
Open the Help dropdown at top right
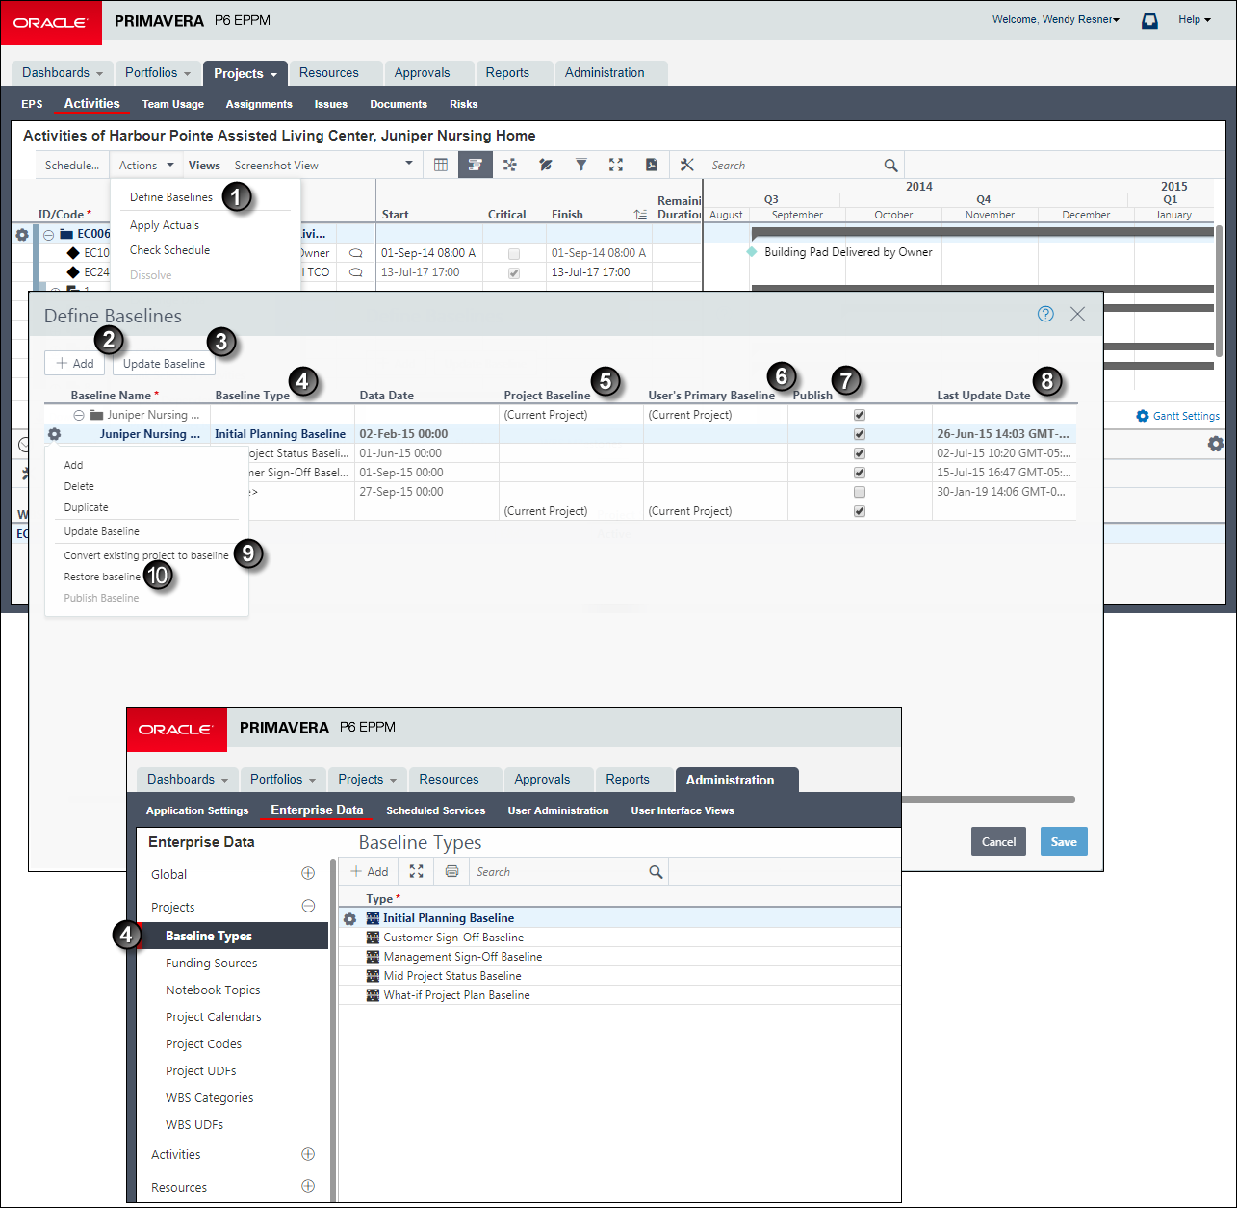click(1195, 19)
